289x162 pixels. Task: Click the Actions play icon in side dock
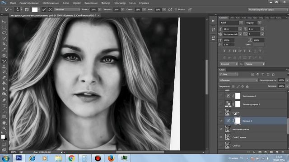(x=213, y=21)
